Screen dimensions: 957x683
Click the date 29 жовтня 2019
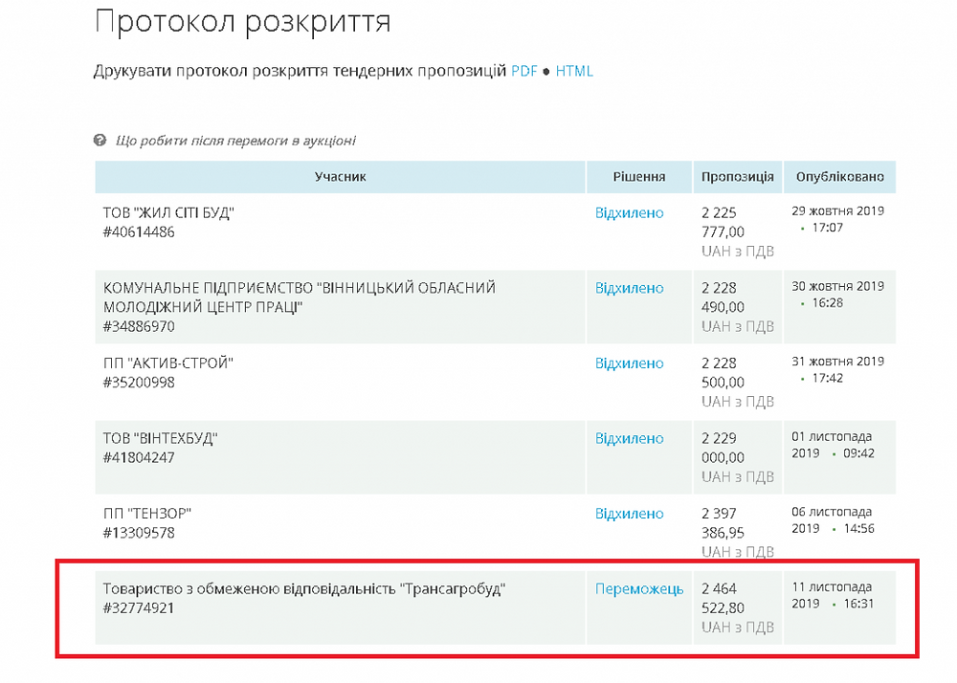838,211
